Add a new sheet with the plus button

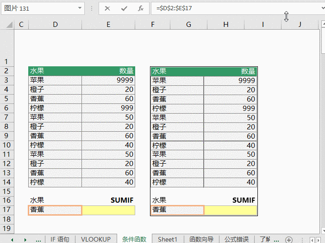coord(289,240)
